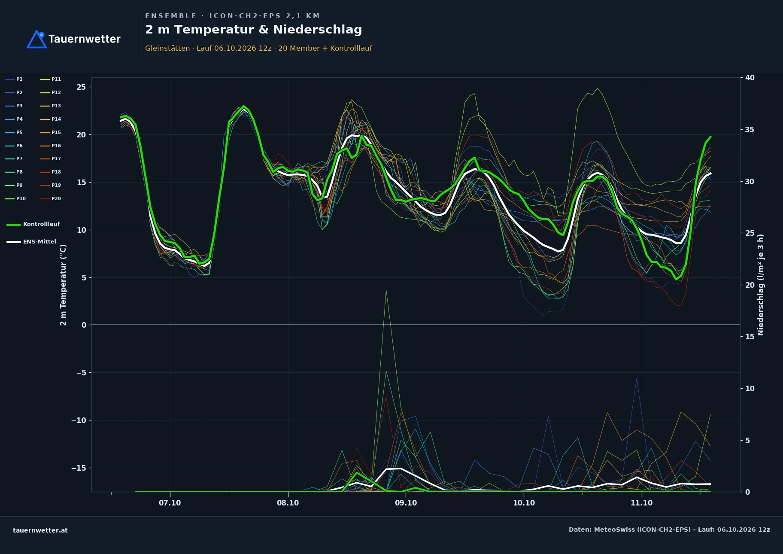Image resolution: width=783 pixels, height=554 pixels.
Task: Click the Tauernwetter brand name text
Action: (x=85, y=39)
